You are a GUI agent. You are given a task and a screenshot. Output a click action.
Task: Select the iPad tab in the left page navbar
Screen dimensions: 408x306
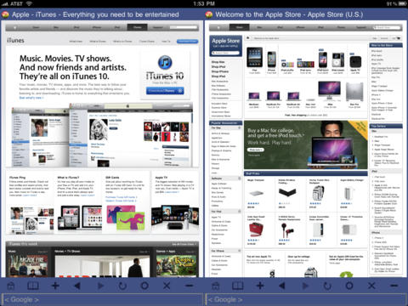pos(117,27)
